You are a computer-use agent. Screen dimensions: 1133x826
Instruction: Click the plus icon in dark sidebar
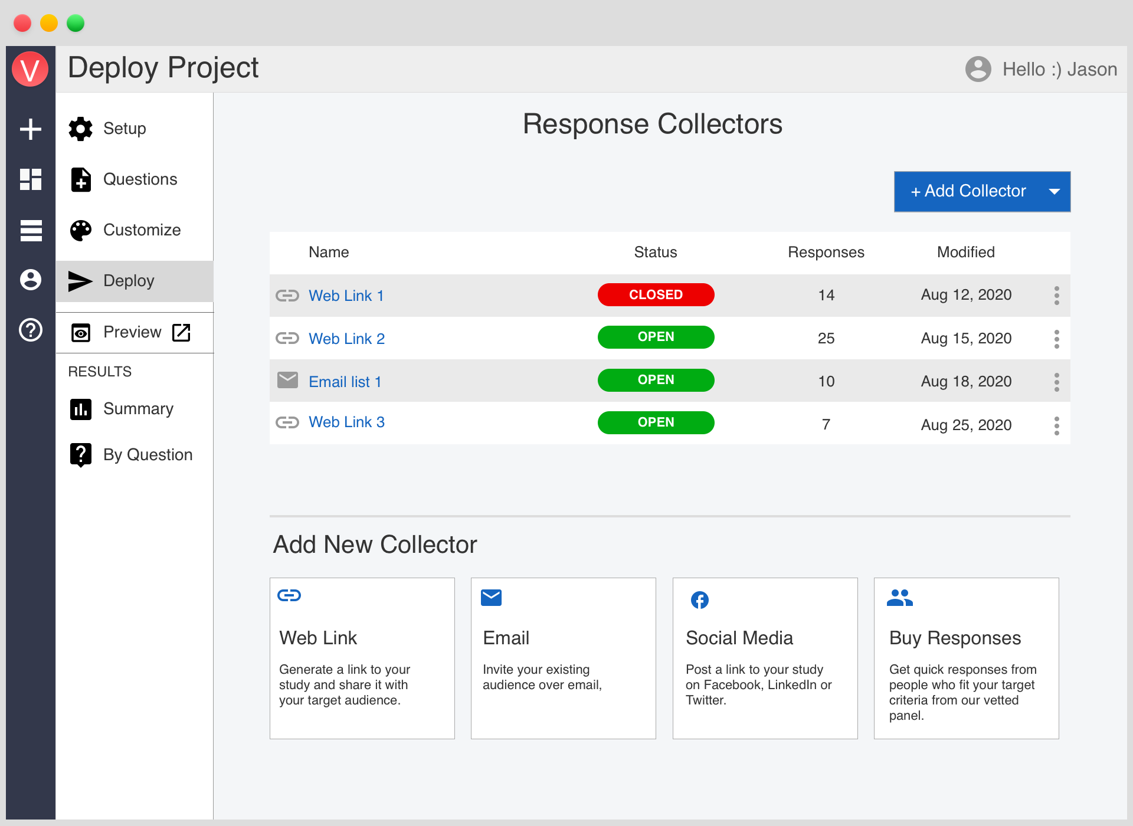click(x=31, y=129)
